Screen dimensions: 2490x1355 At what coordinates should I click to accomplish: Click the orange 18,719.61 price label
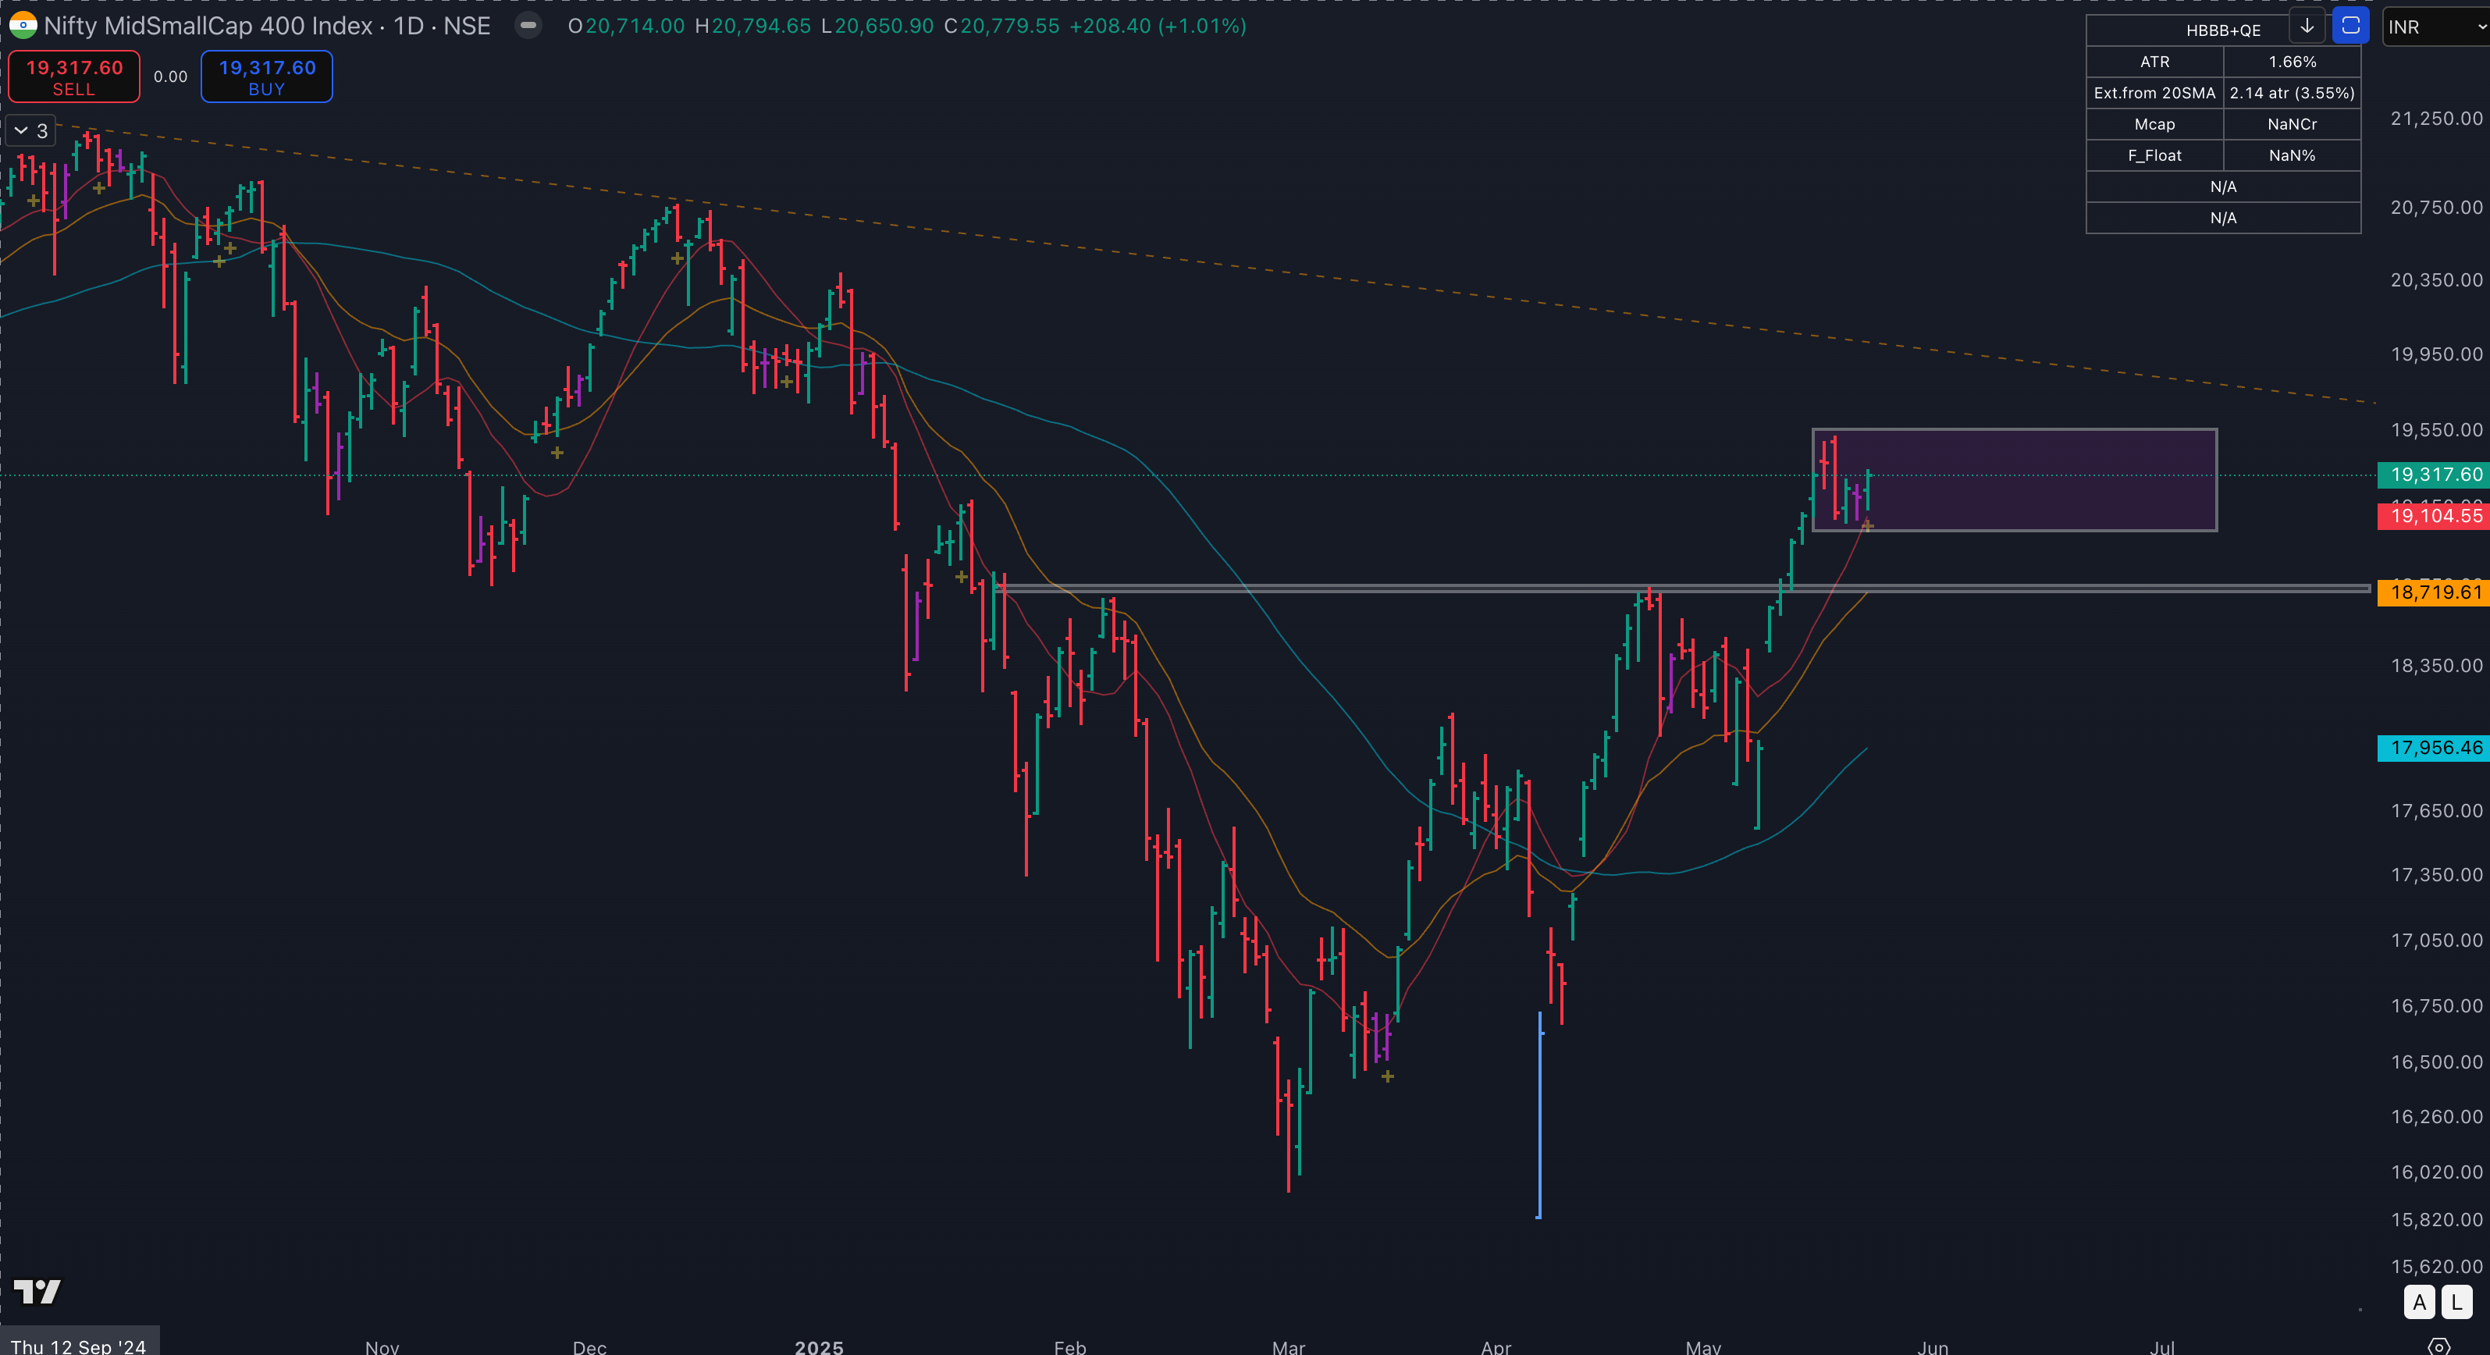(2433, 592)
